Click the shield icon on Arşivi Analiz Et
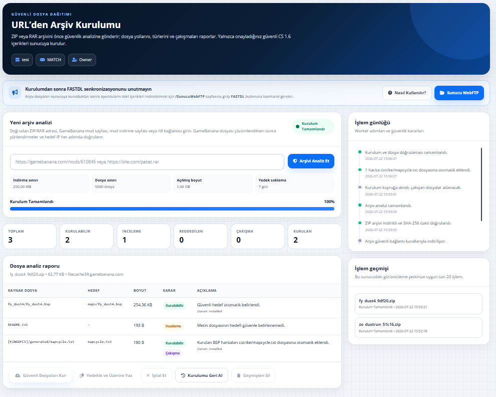Viewport: 496px width, 397px height. (x=295, y=161)
